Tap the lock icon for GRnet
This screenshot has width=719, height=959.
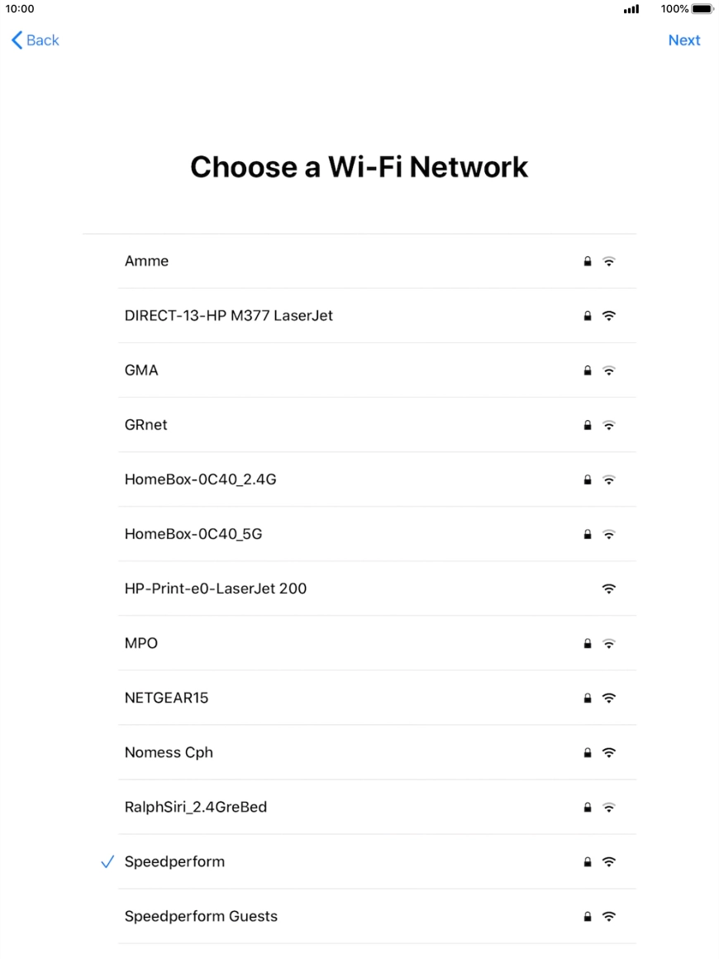[588, 425]
